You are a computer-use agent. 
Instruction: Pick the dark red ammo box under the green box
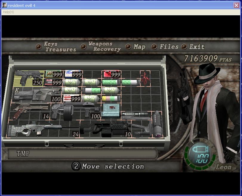pos(53,82)
